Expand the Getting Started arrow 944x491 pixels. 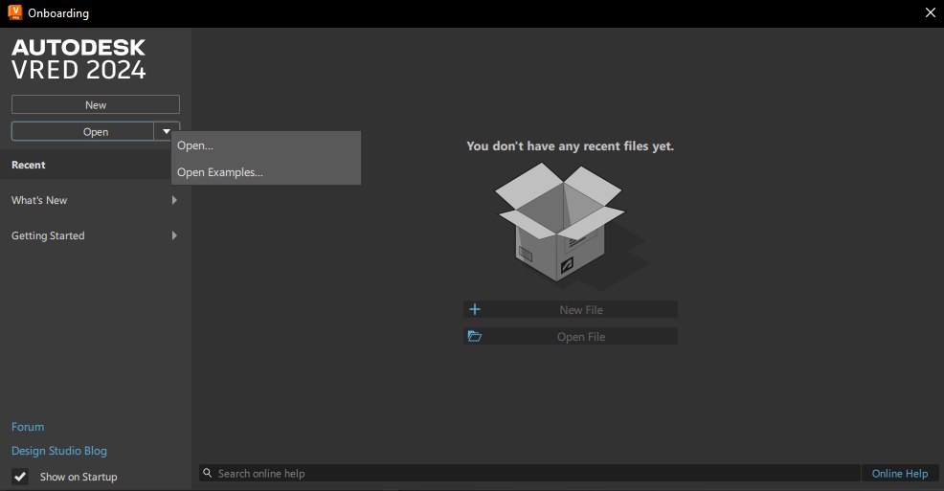(174, 235)
